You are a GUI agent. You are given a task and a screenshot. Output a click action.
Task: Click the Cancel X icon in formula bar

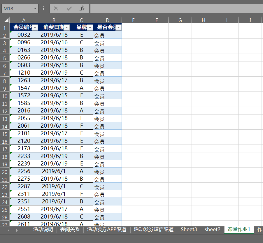point(56,8)
